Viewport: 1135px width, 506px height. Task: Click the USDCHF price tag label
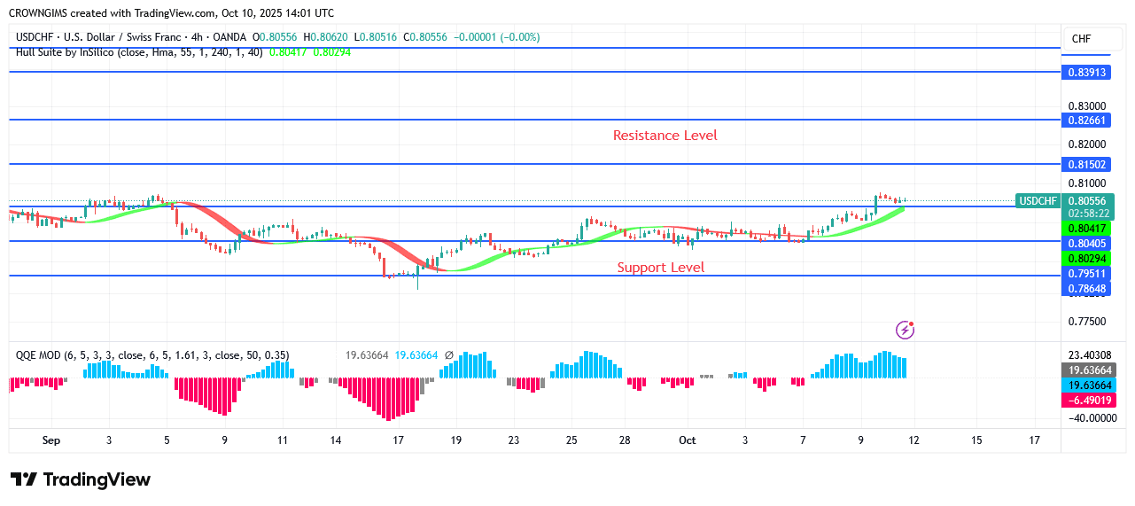tap(1038, 201)
